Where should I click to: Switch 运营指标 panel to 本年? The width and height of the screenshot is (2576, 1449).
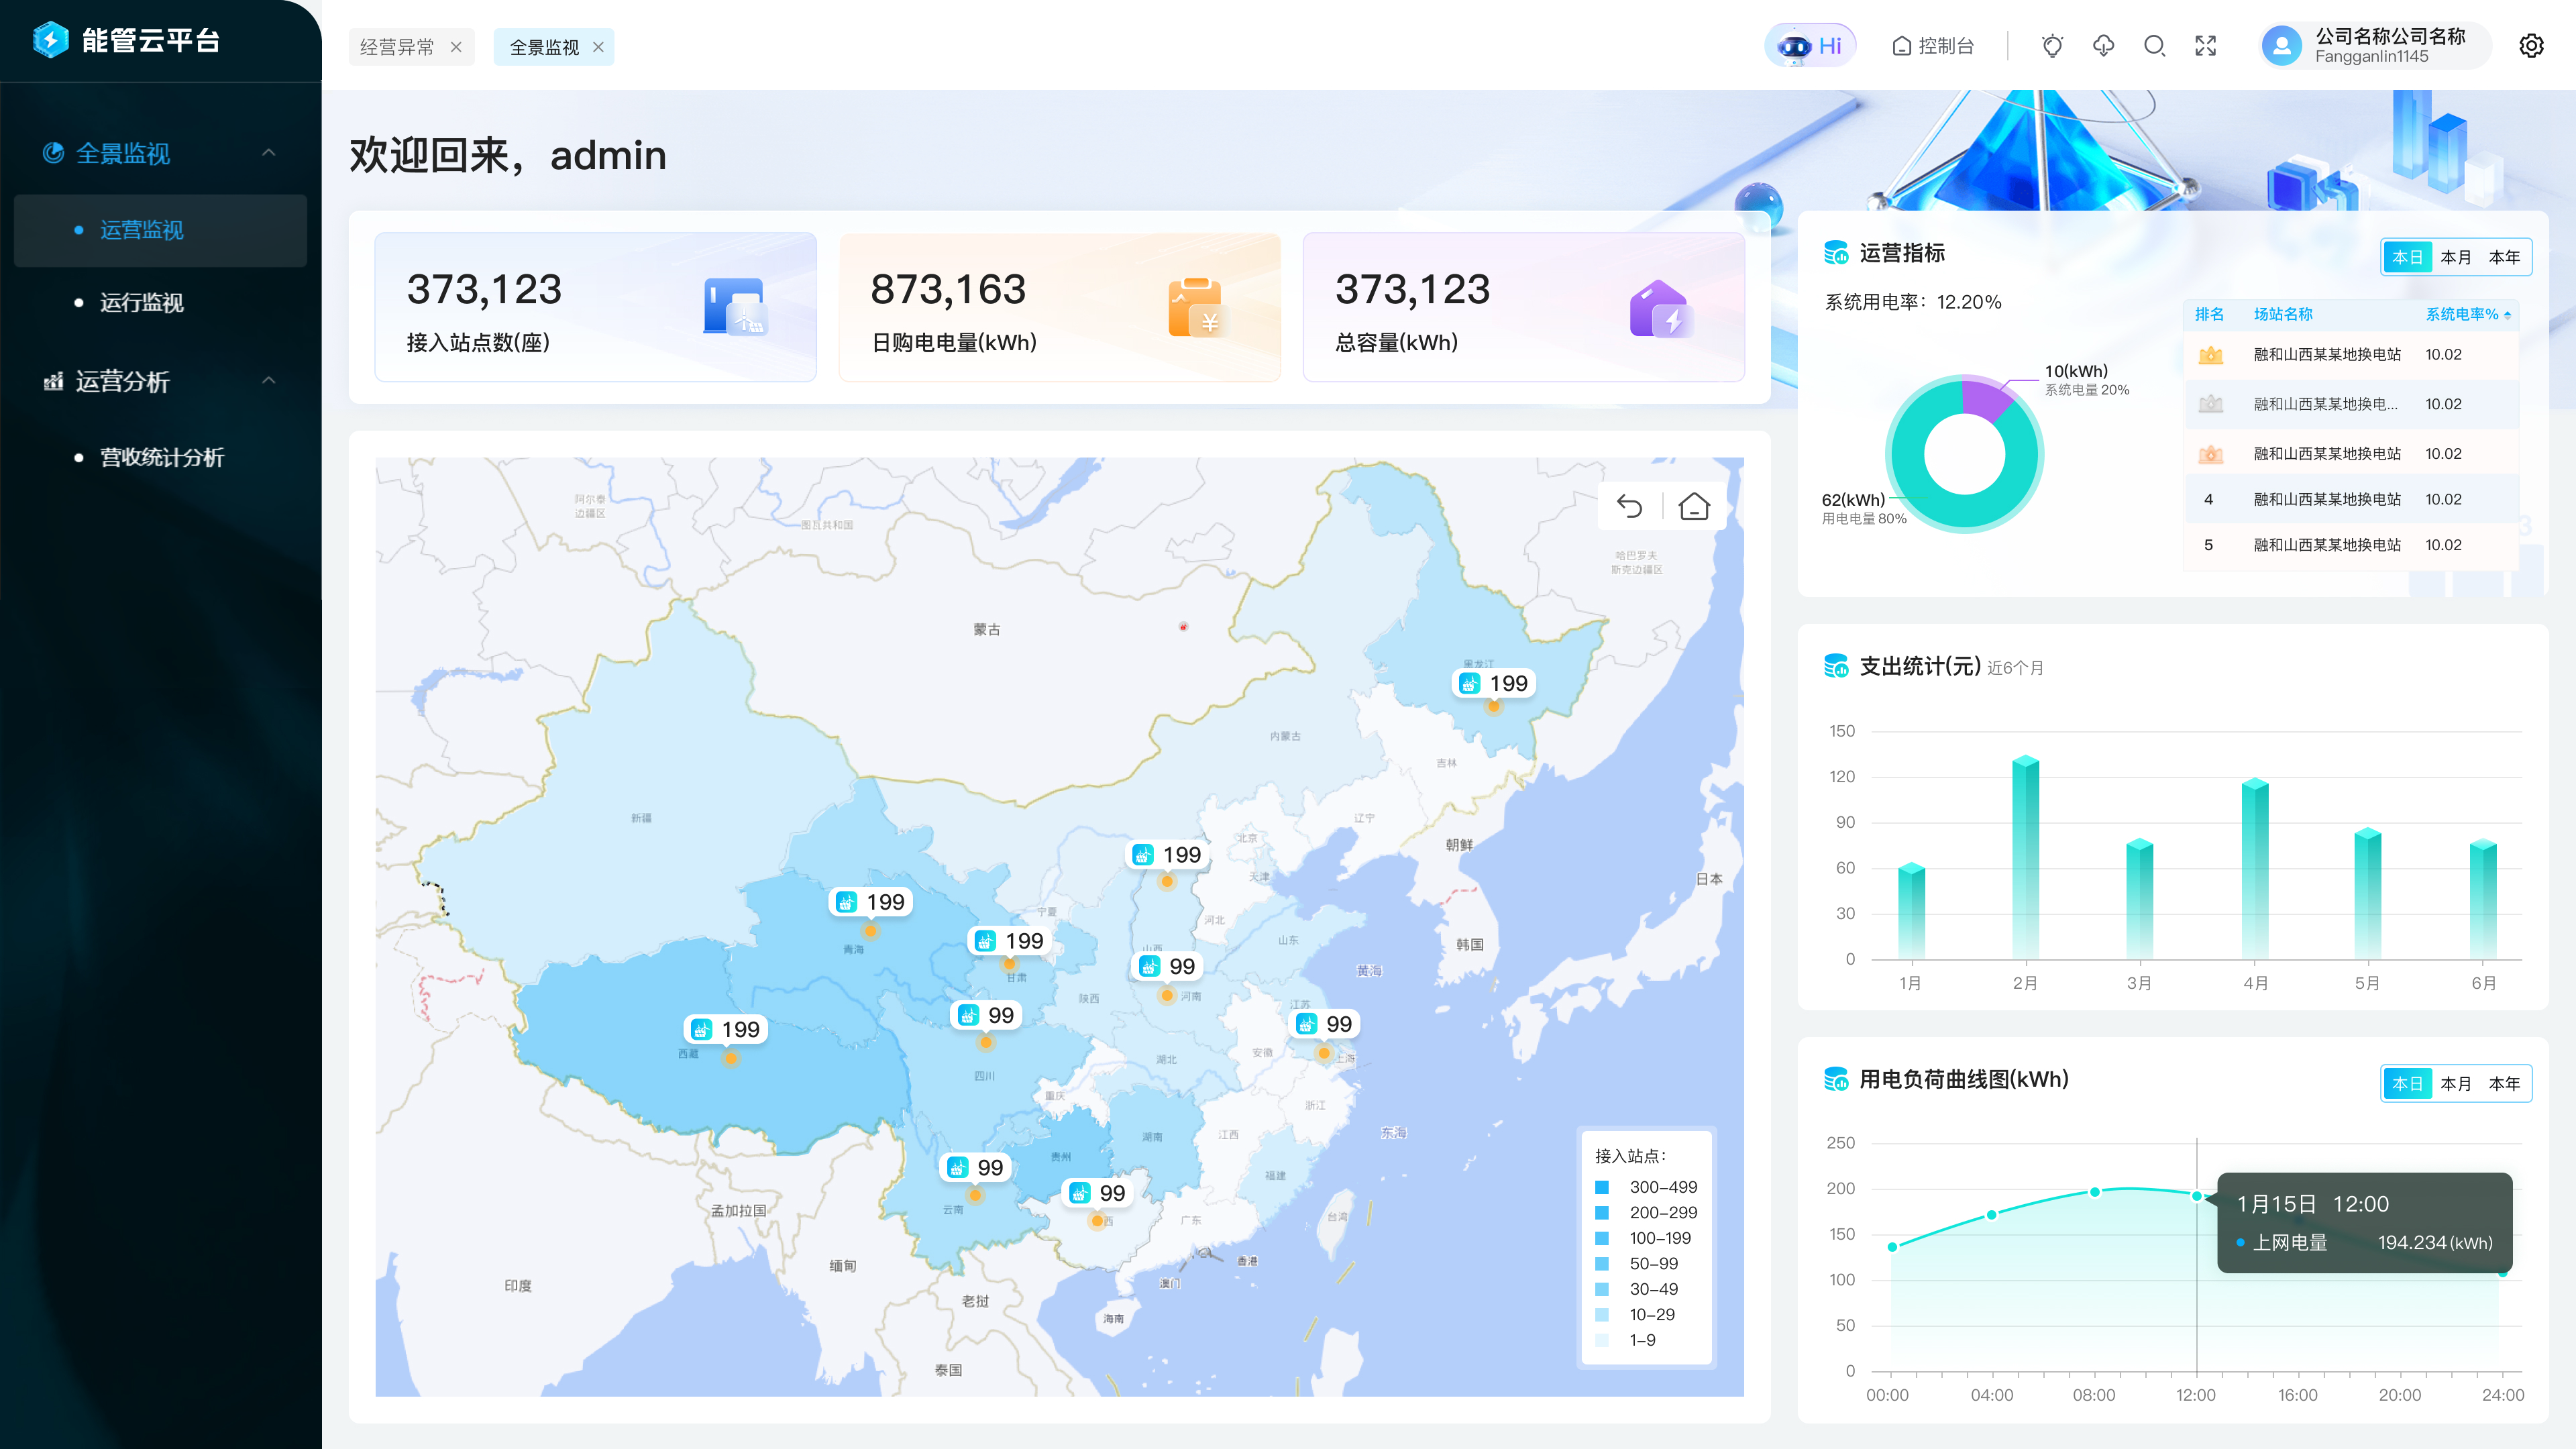[2504, 257]
